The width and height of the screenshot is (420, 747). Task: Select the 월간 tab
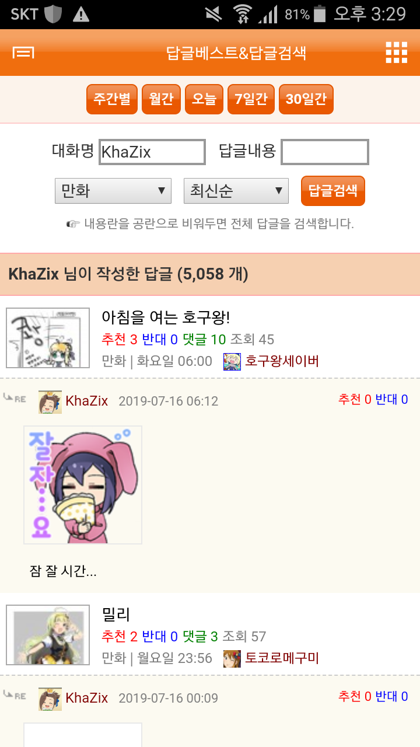point(162,99)
